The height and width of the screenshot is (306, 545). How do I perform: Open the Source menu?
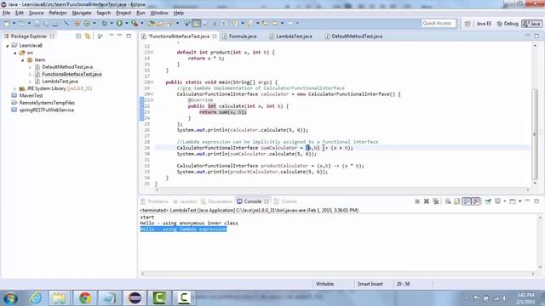click(36, 13)
